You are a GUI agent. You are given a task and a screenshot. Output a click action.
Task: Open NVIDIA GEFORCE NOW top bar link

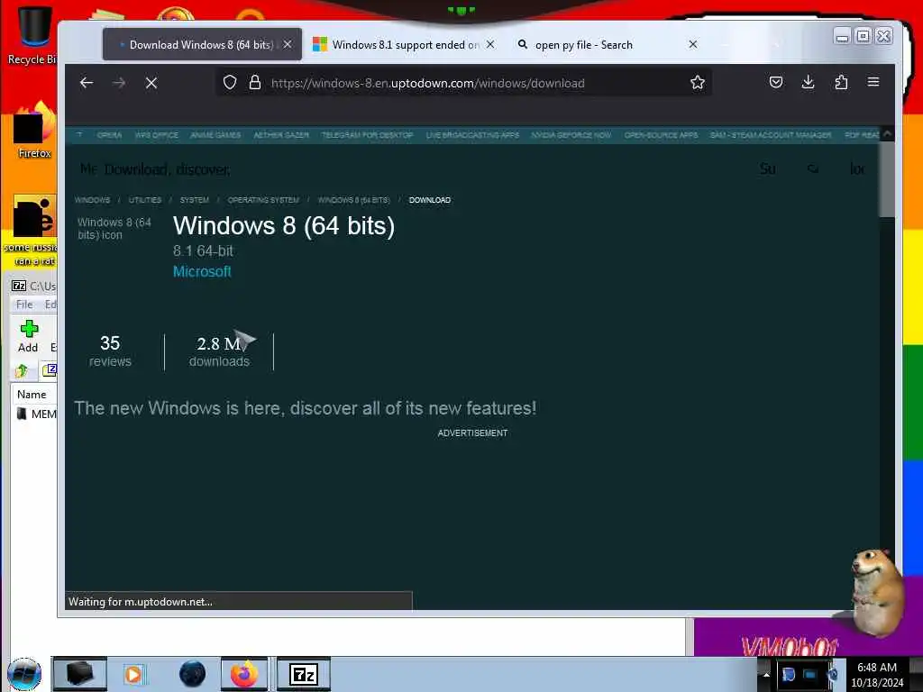click(571, 135)
